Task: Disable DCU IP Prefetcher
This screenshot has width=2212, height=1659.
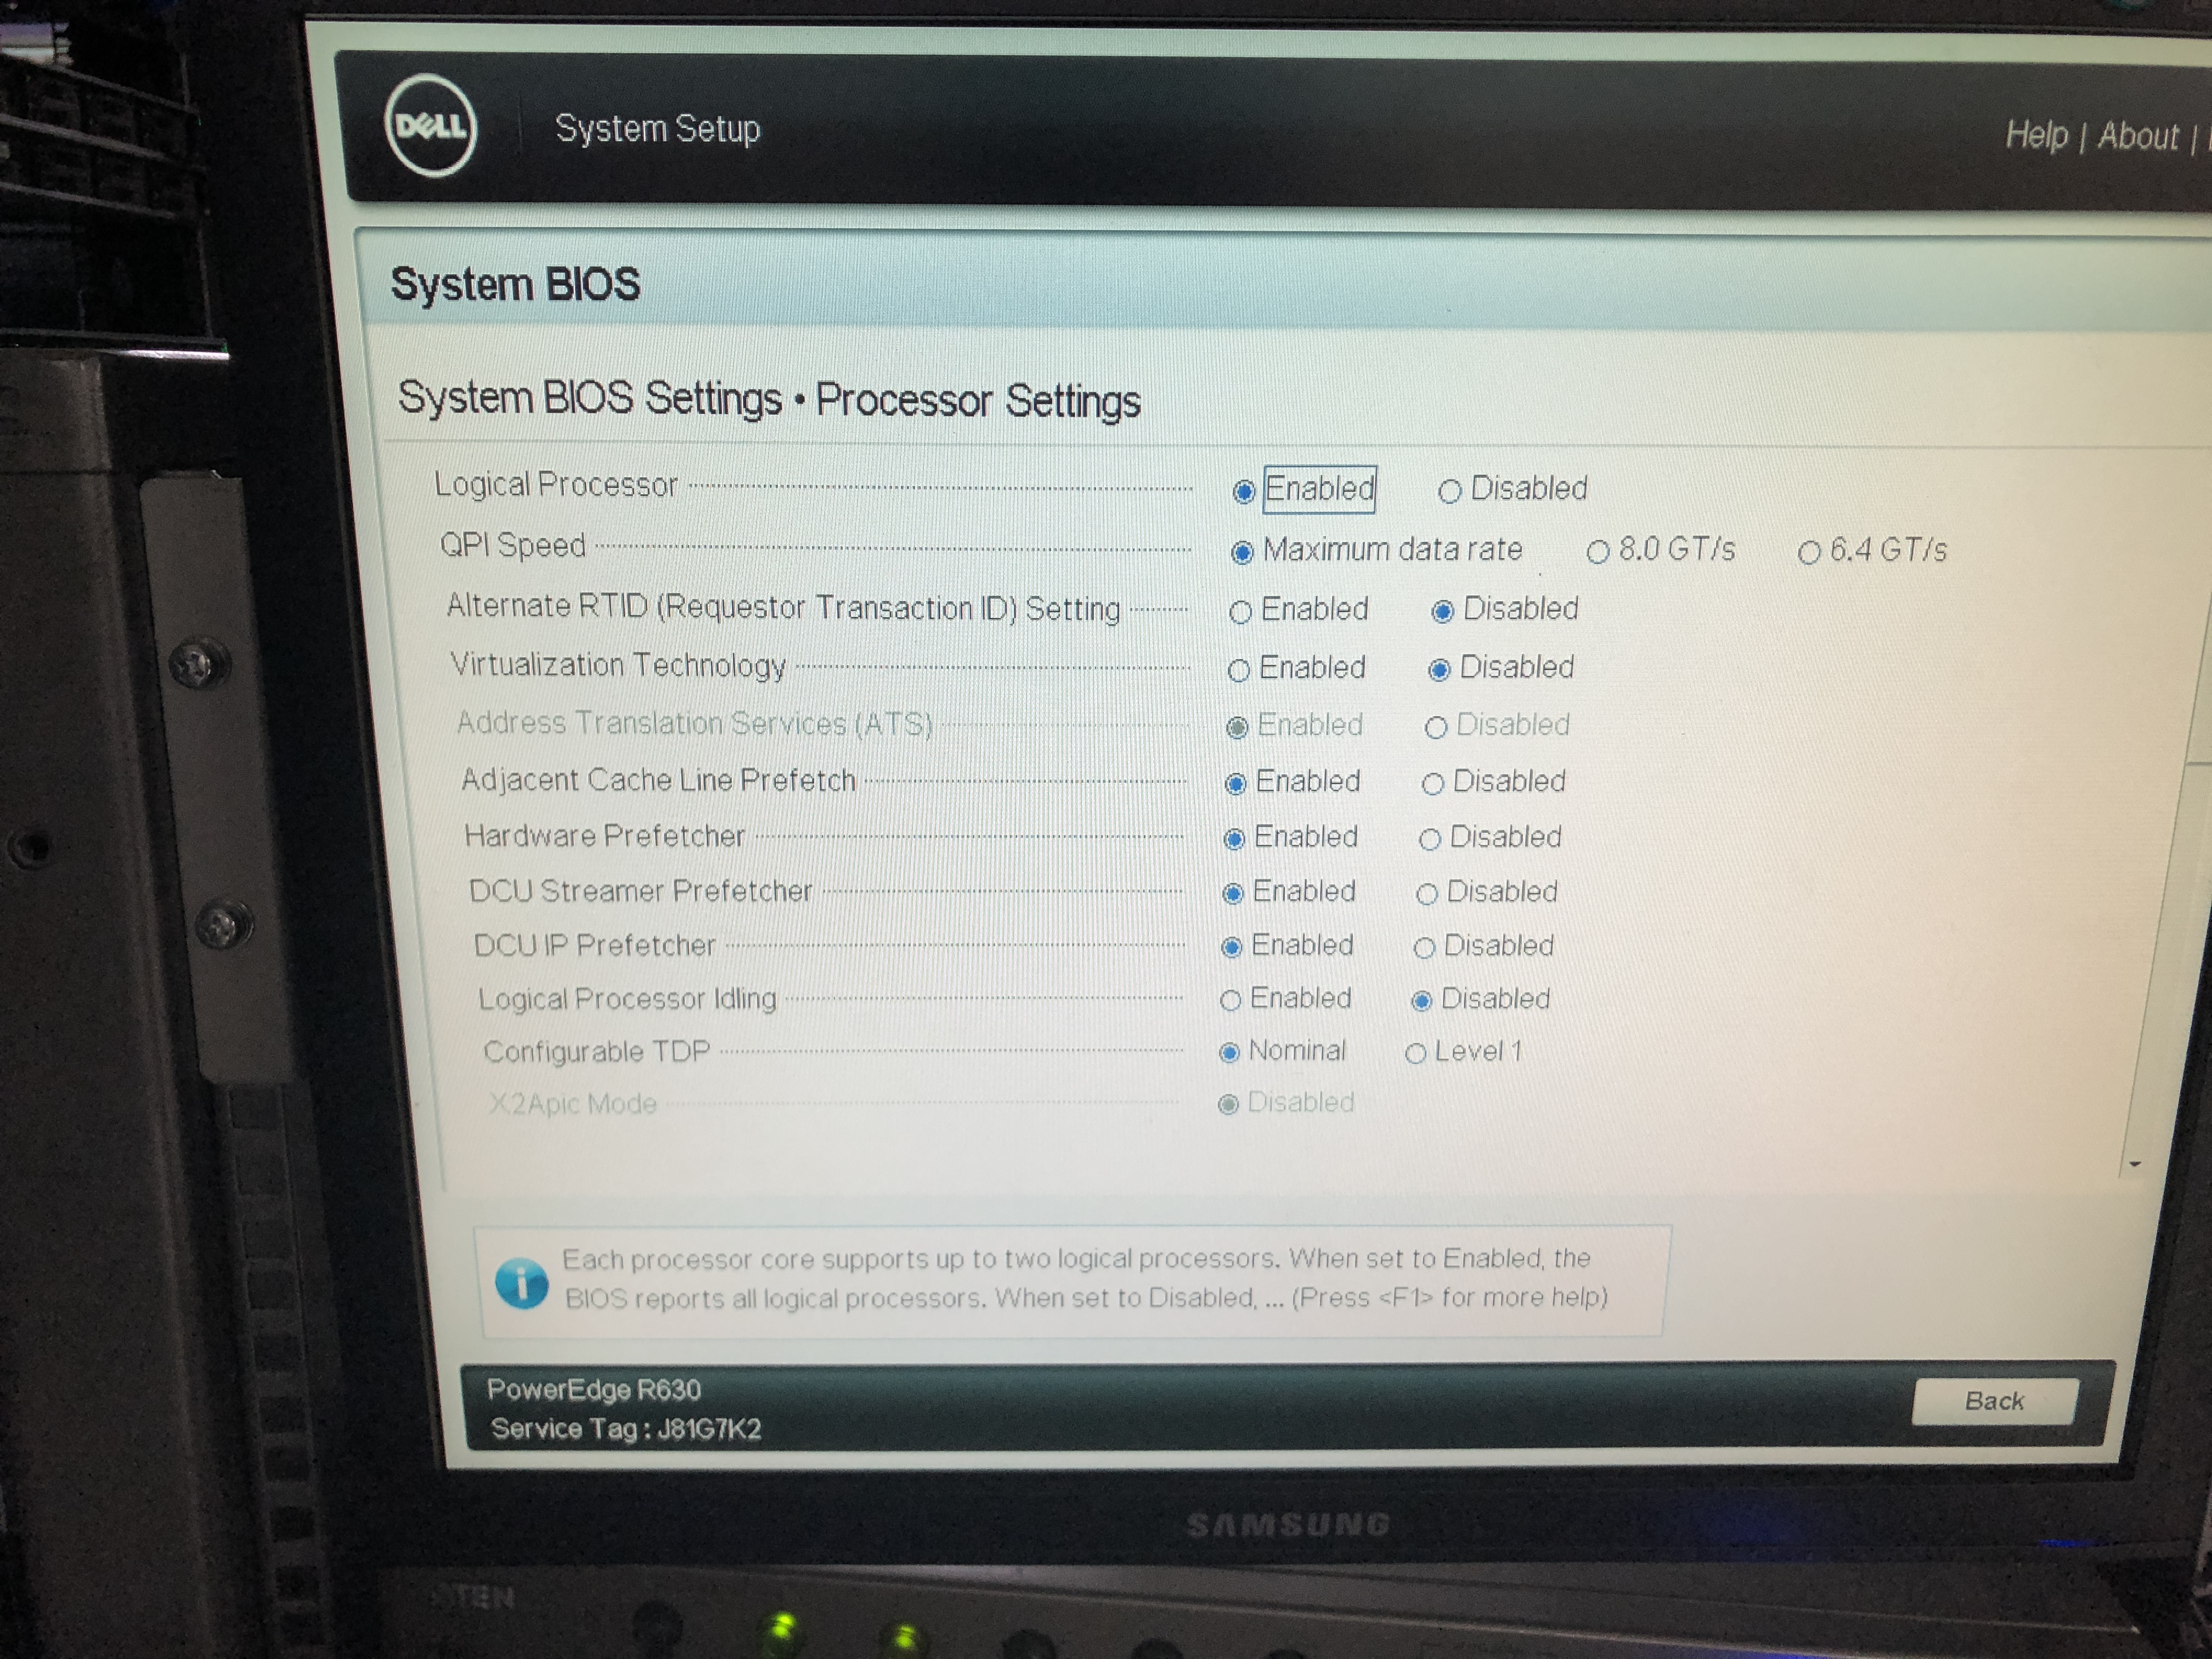Action: coord(1424,947)
